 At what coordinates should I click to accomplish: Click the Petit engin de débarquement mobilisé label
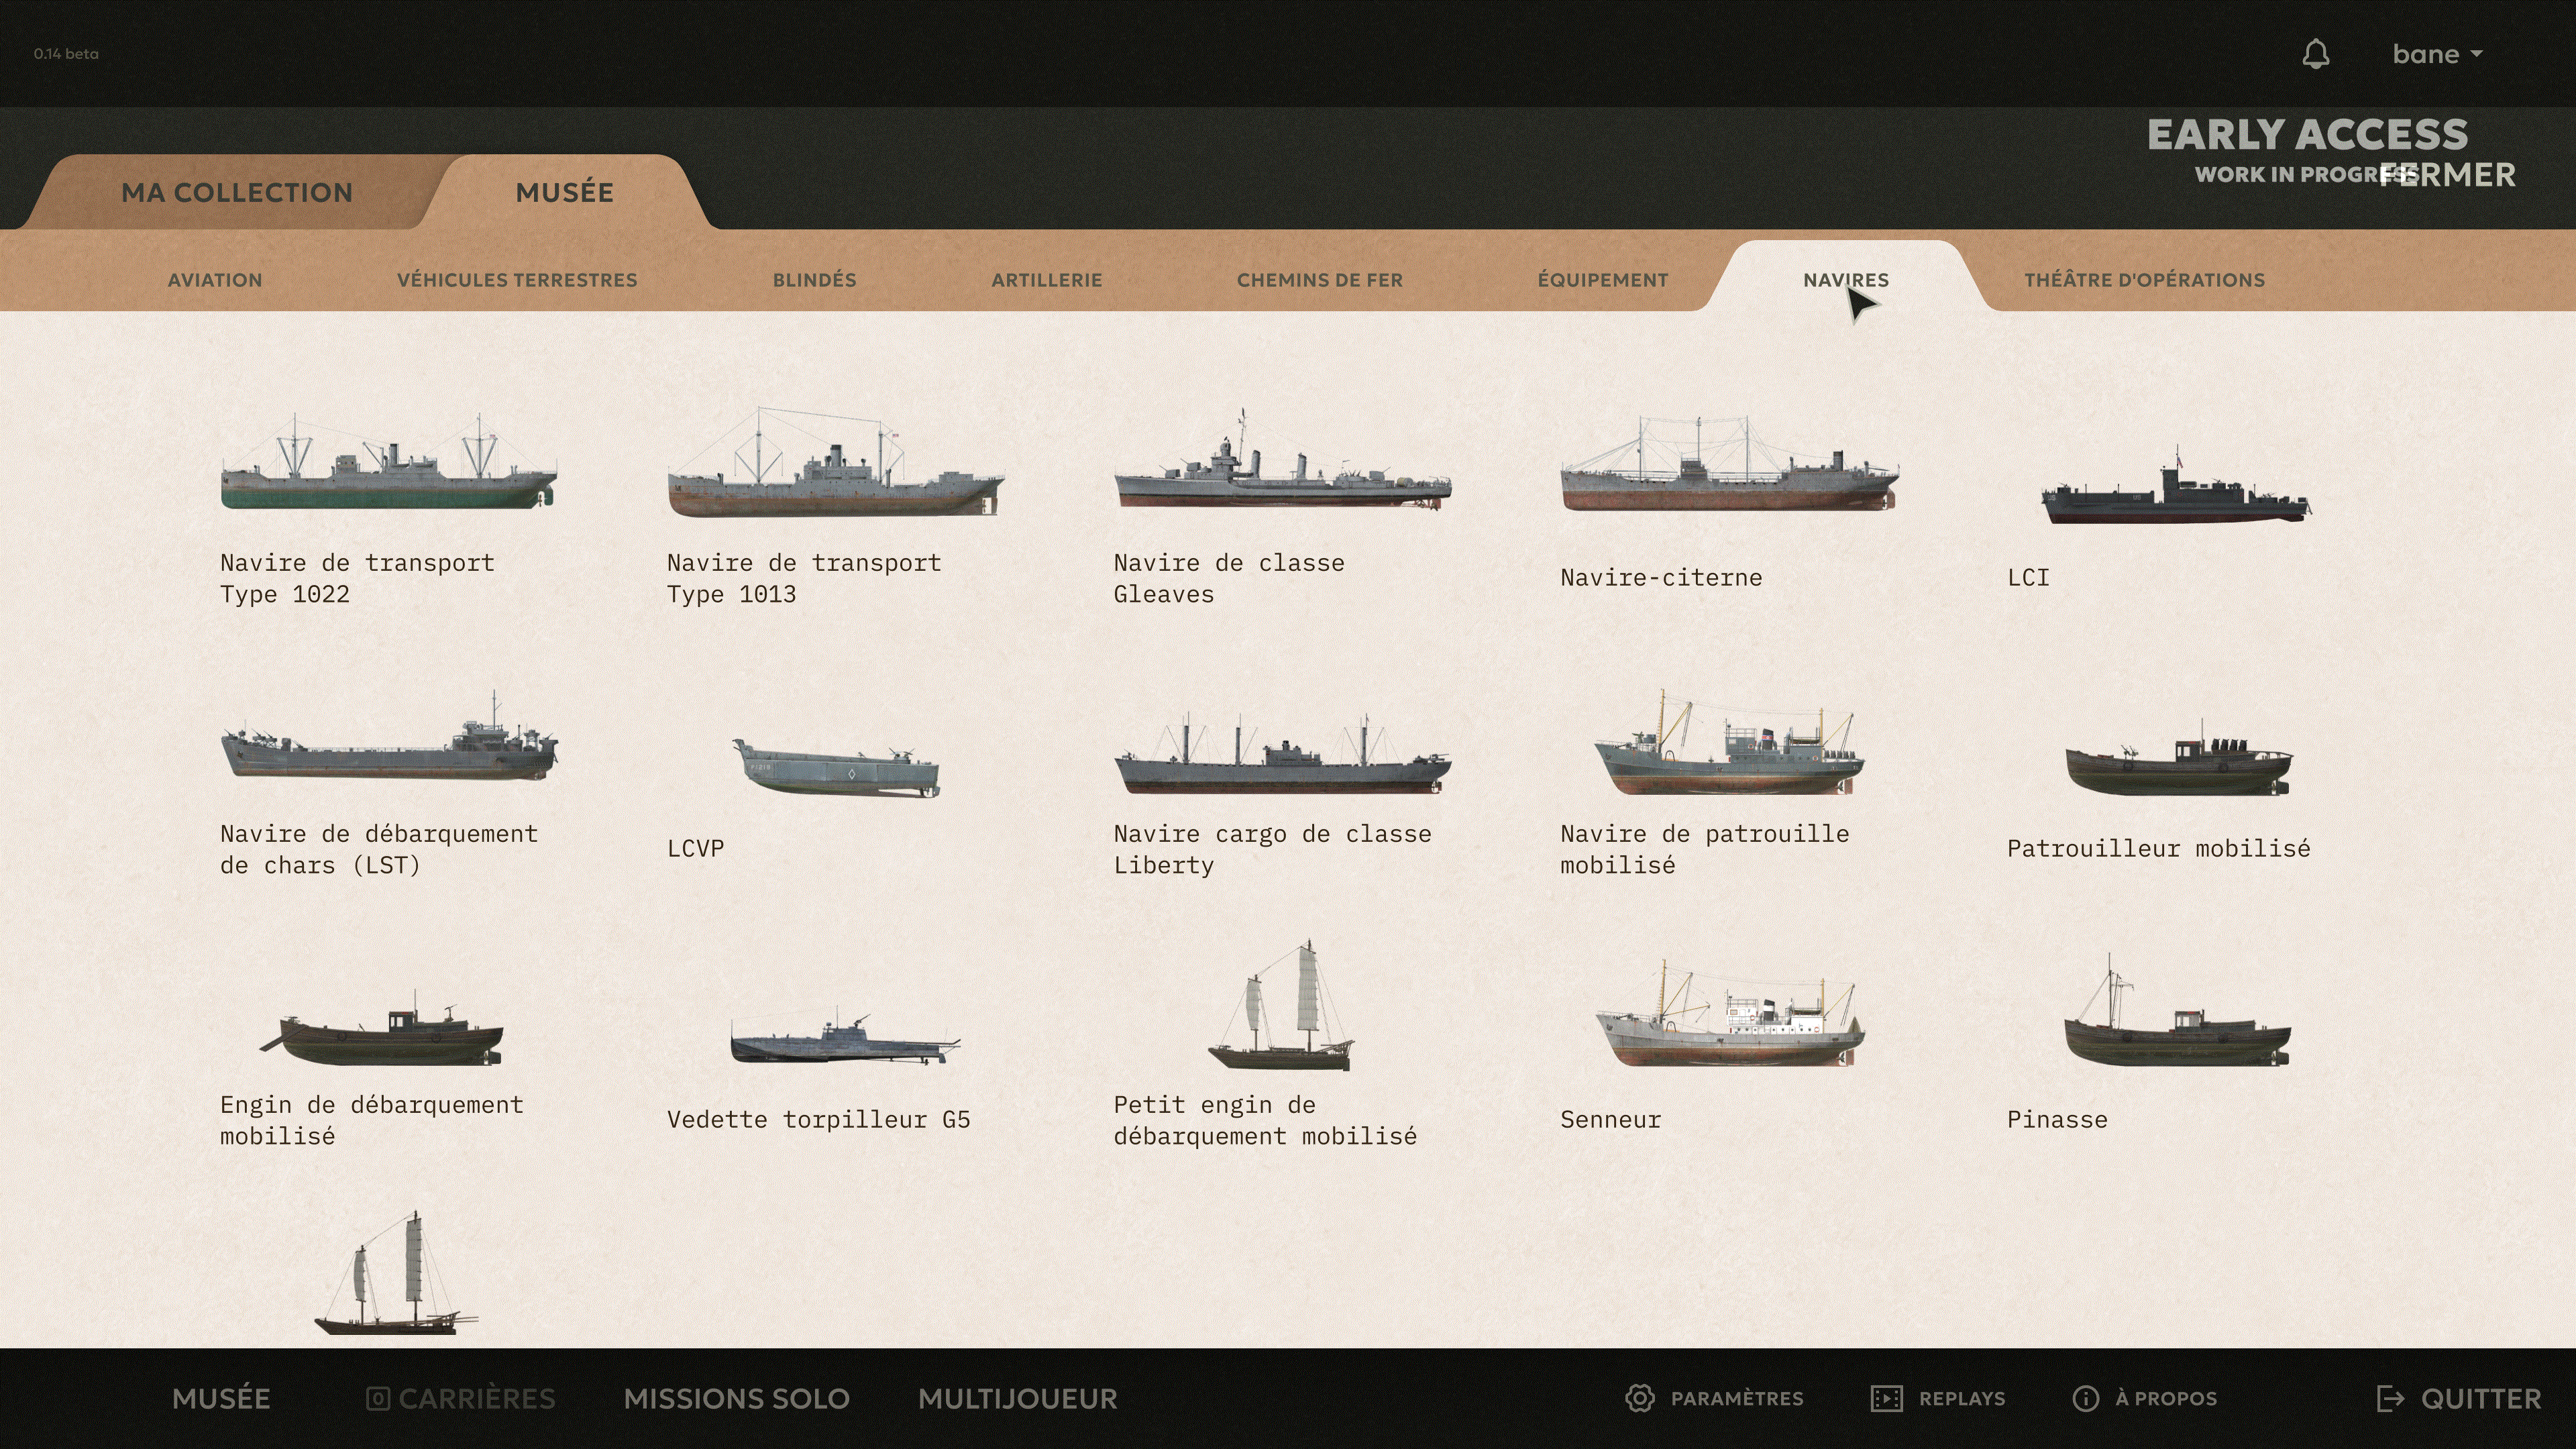pyautogui.click(x=1265, y=1120)
